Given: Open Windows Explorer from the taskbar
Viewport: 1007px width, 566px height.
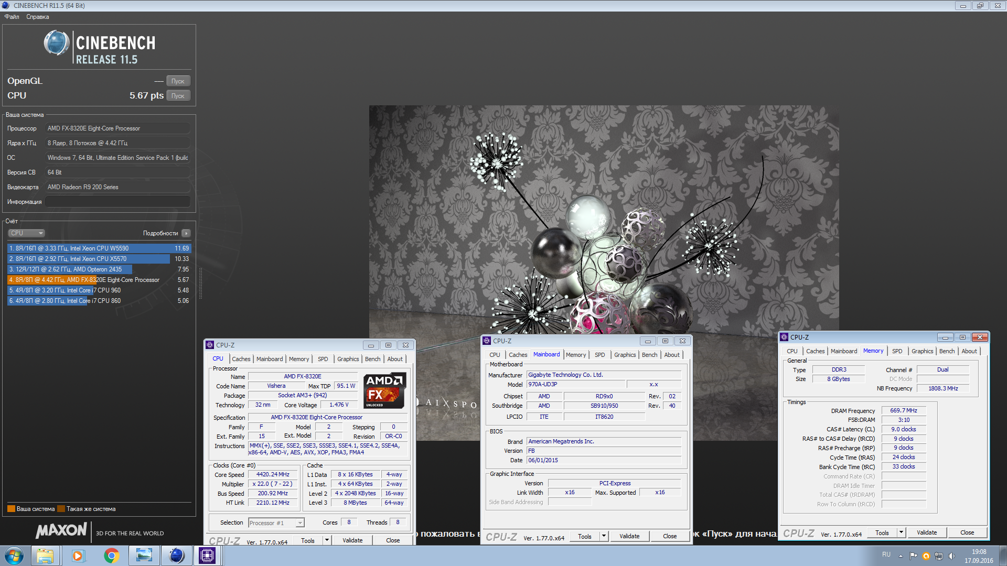Looking at the screenshot, I should 45,556.
